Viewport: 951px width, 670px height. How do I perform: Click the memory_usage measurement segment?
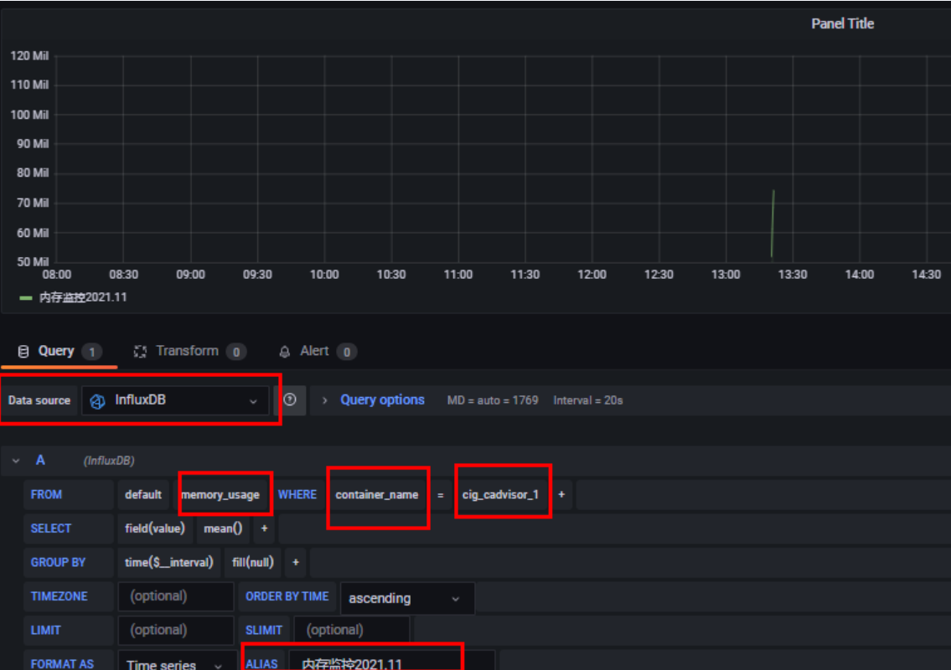pyautogui.click(x=223, y=495)
